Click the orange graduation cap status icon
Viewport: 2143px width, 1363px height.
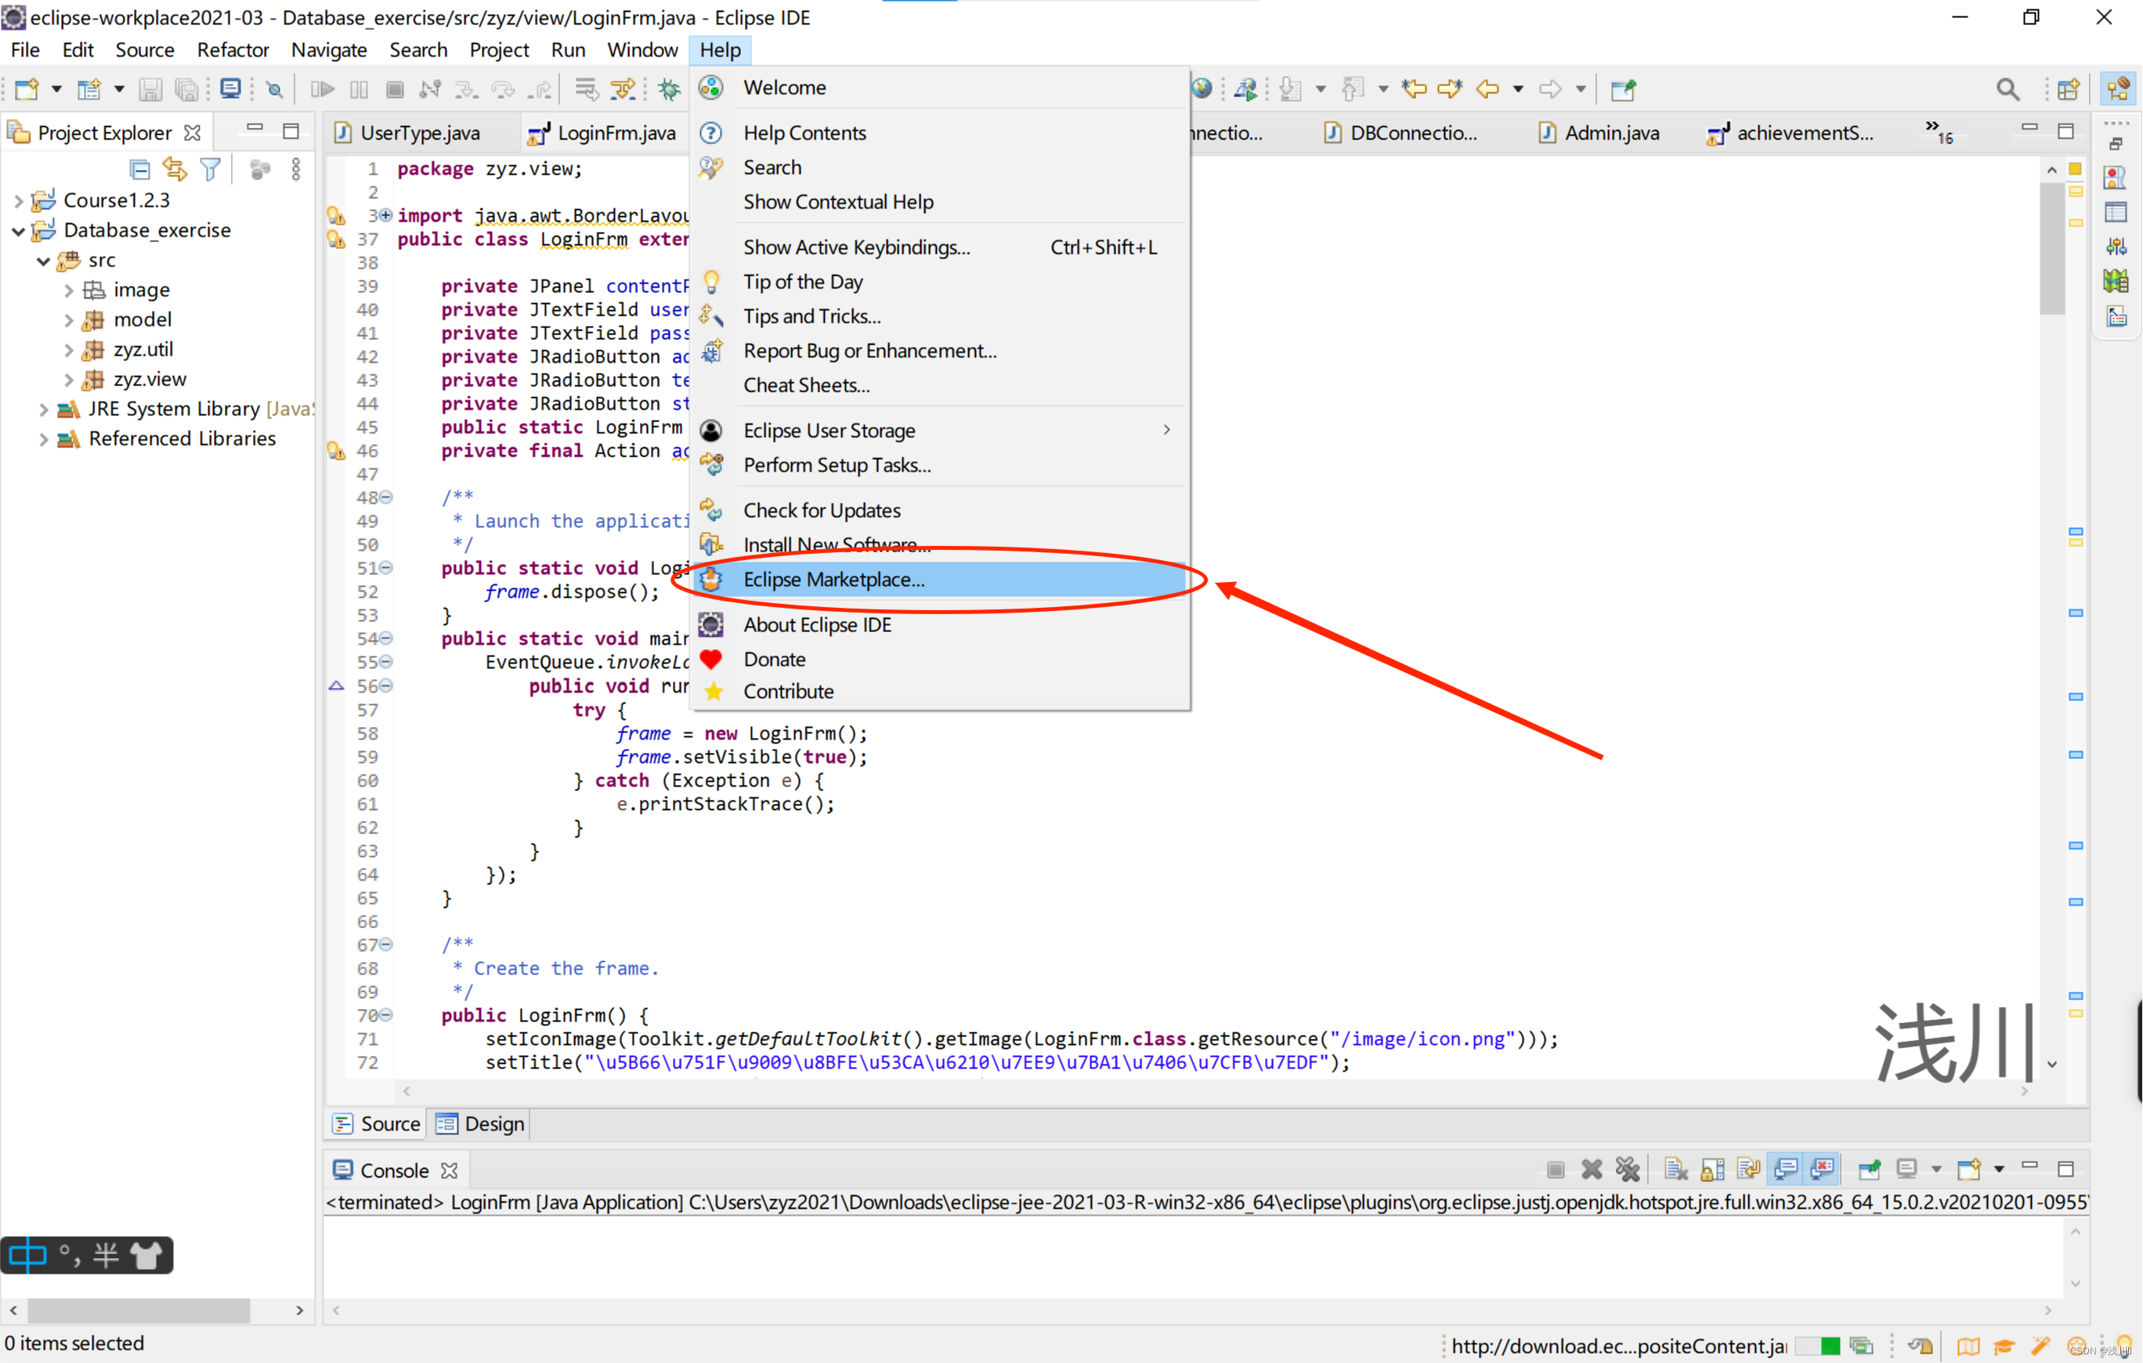2004,1346
